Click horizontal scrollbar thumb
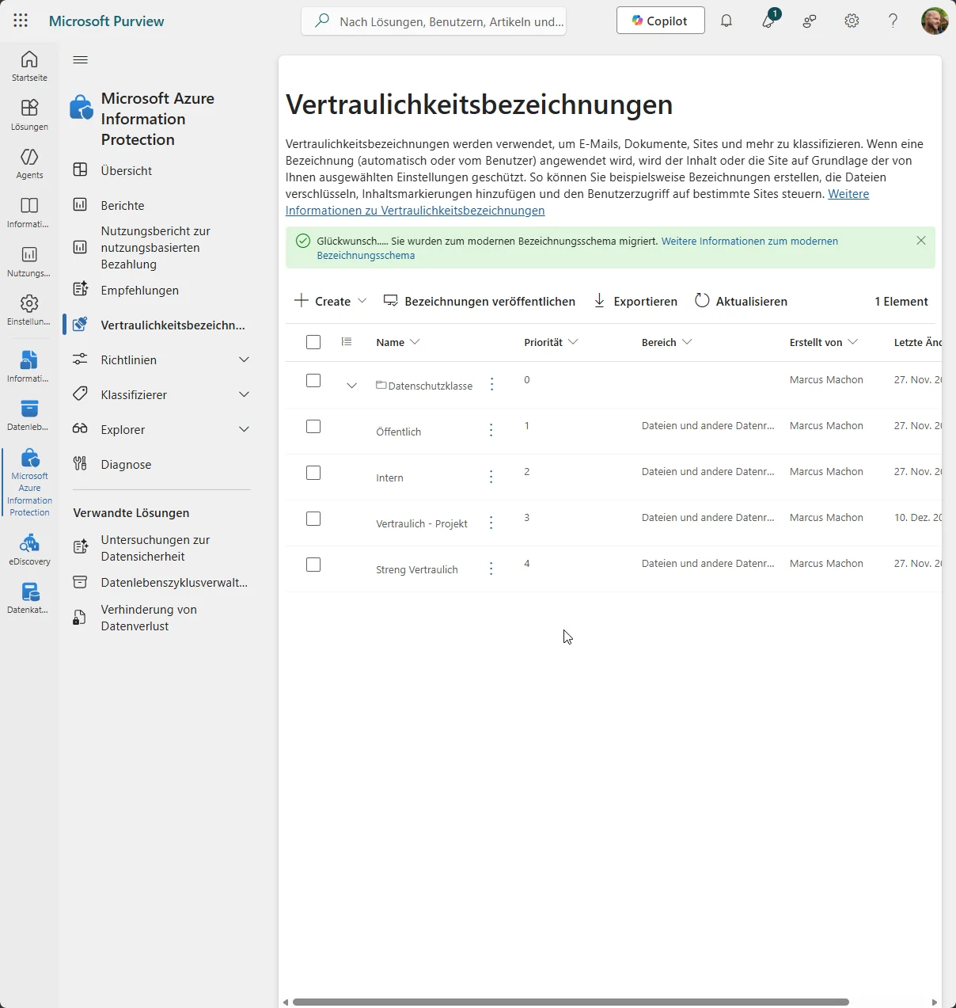The width and height of the screenshot is (956, 1008). (571, 1002)
